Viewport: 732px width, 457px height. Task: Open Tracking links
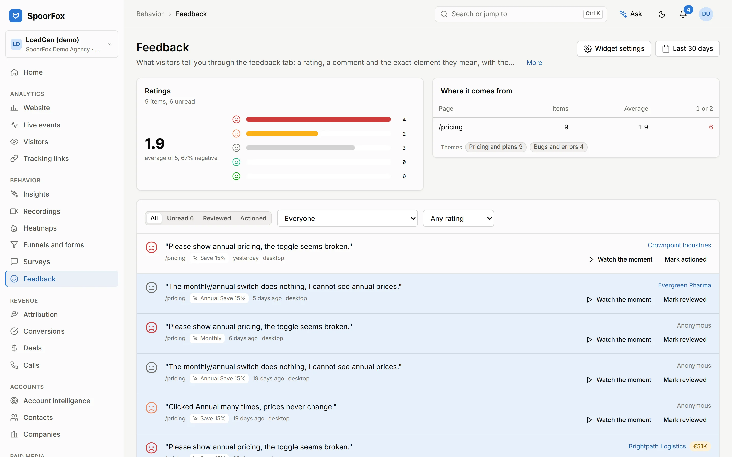62,159
